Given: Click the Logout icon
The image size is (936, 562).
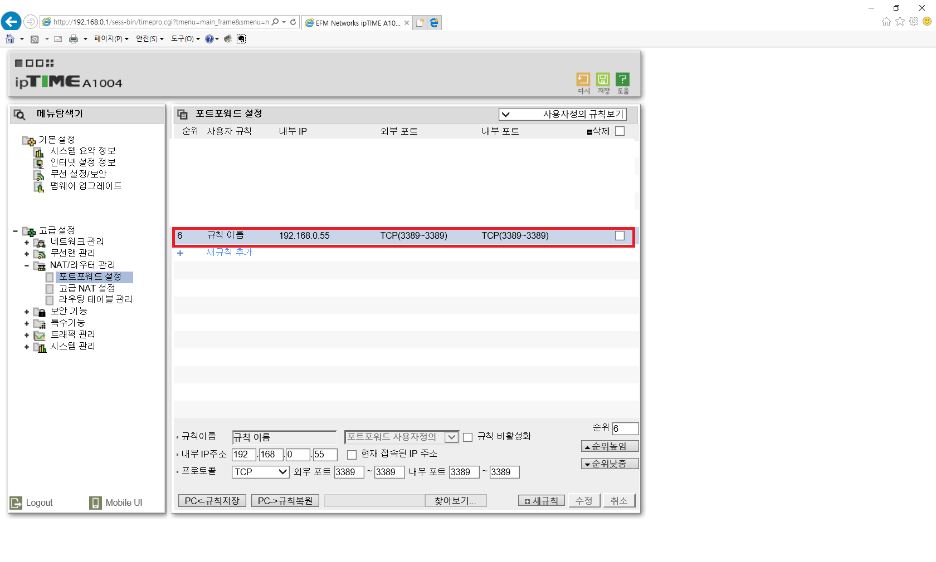Looking at the screenshot, I should (16, 502).
